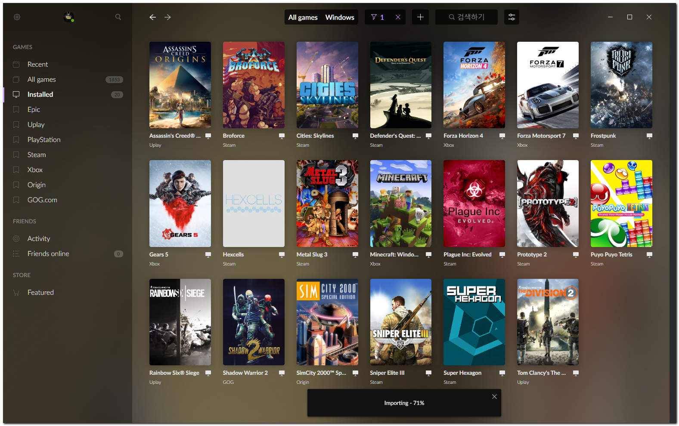
Task: Open The Division 2 cover art
Action: click(x=548, y=322)
